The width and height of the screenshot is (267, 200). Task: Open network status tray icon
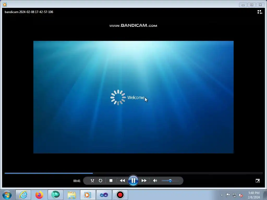234,195
